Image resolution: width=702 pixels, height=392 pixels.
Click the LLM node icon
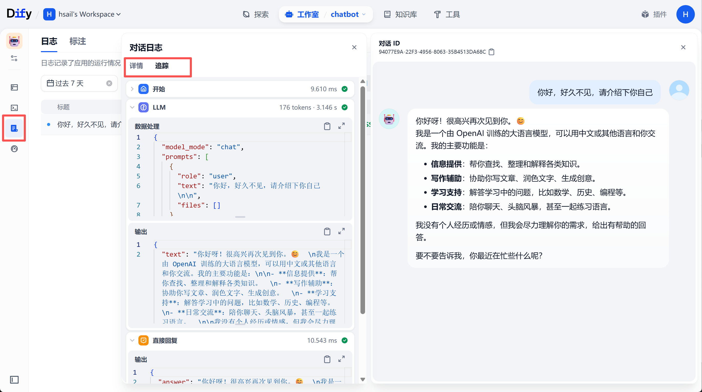coord(144,107)
